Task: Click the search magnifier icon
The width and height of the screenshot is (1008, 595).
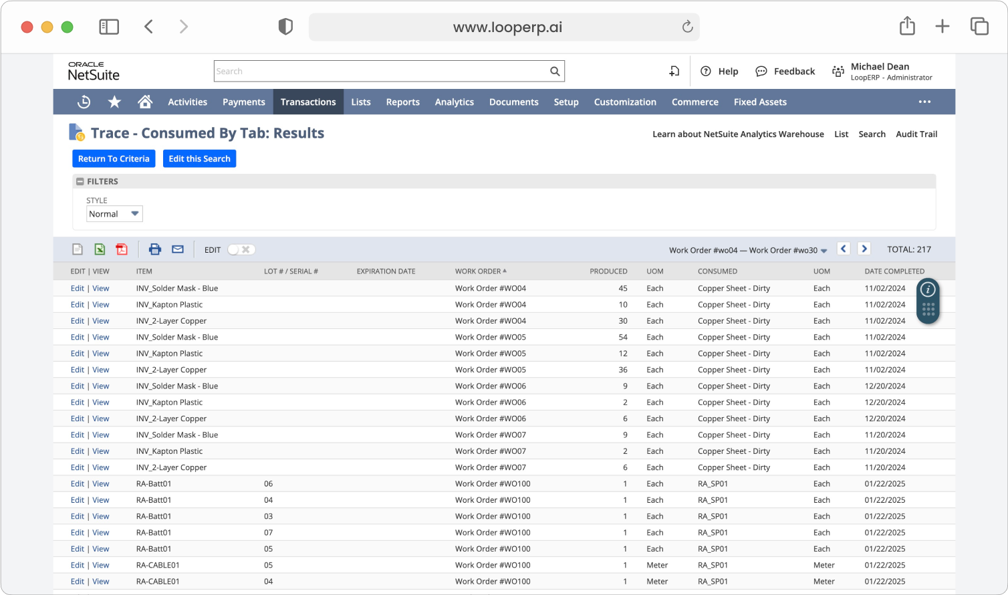Action: [555, 72]
